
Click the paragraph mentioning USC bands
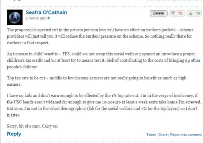(x=104, y=105)
